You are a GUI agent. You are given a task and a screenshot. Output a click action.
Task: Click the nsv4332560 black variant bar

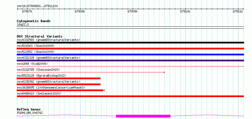pyautogui.click(x=130, y=43)
